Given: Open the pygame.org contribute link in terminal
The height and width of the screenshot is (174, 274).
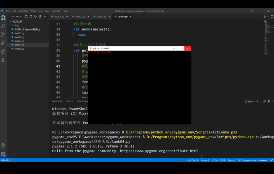Looking at the screenshot, I should pyautogui.click(x=159, y=151).
